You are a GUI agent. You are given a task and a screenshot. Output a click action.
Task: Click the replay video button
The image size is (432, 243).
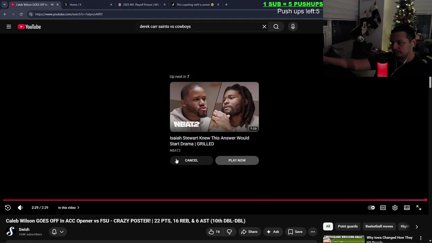8,208
